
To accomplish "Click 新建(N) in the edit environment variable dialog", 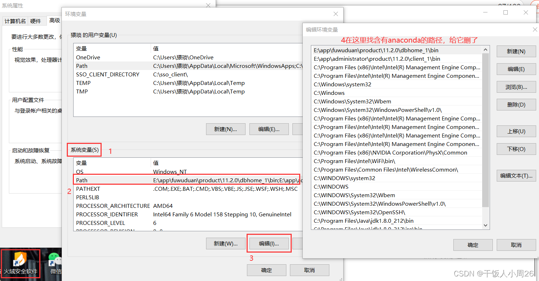I will coord(516,52).
